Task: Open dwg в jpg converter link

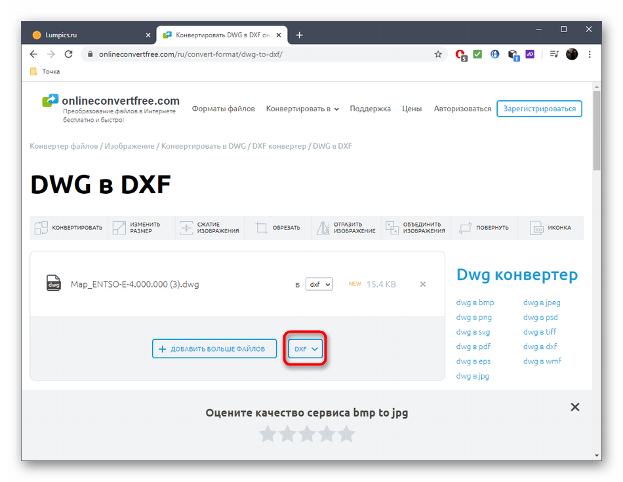Action: [x=472, y=376]
